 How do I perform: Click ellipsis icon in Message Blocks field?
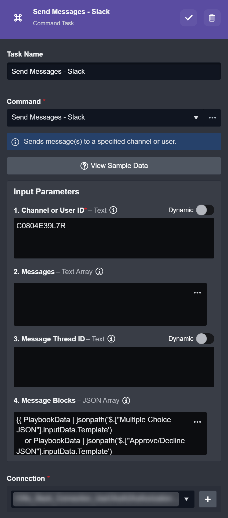[x=197, y=422]
